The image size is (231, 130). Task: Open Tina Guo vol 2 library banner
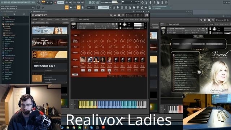(x=50, y=31)
